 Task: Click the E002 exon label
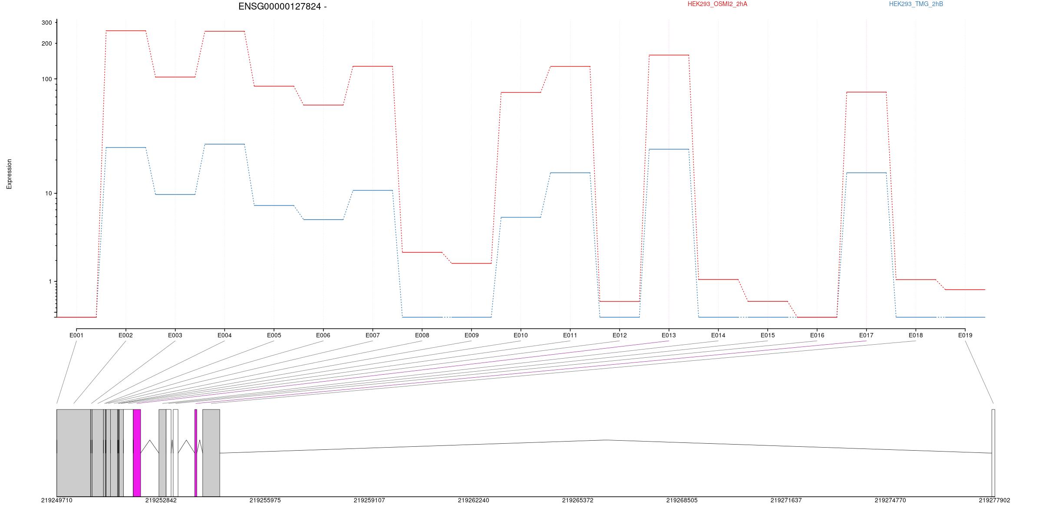coord(125,335)
